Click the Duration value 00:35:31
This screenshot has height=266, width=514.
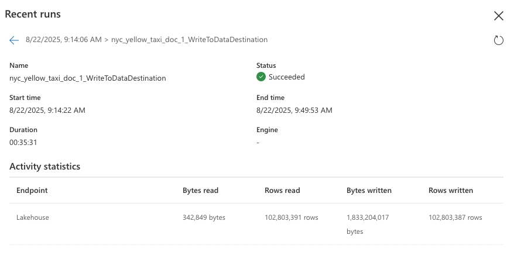[x=23, y=142]
